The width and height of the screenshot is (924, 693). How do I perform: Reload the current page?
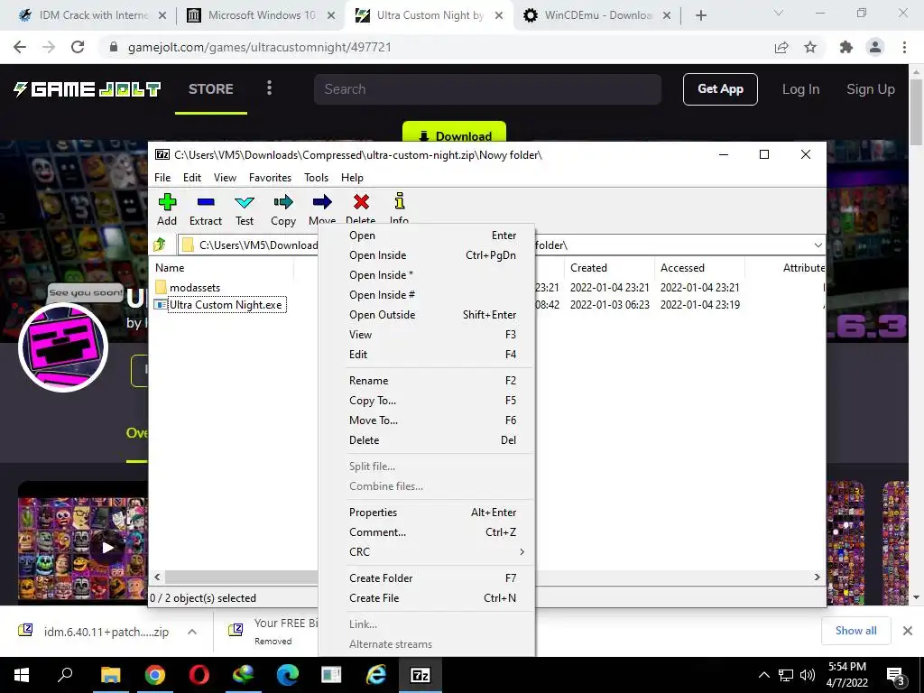point(78,47)
